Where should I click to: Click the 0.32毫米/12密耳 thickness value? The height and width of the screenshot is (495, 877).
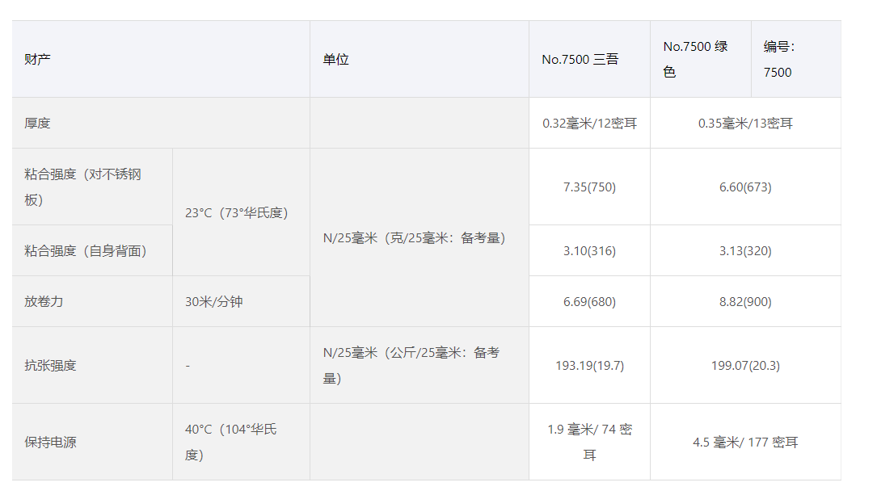590,124
